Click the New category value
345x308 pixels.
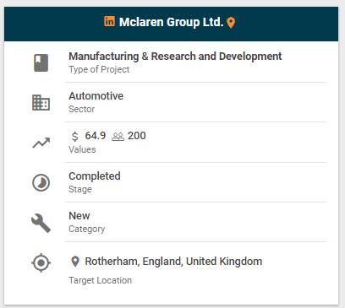pos(79,216)
